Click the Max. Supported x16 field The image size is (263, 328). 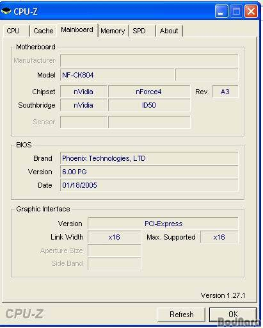(x=219, y=237)
